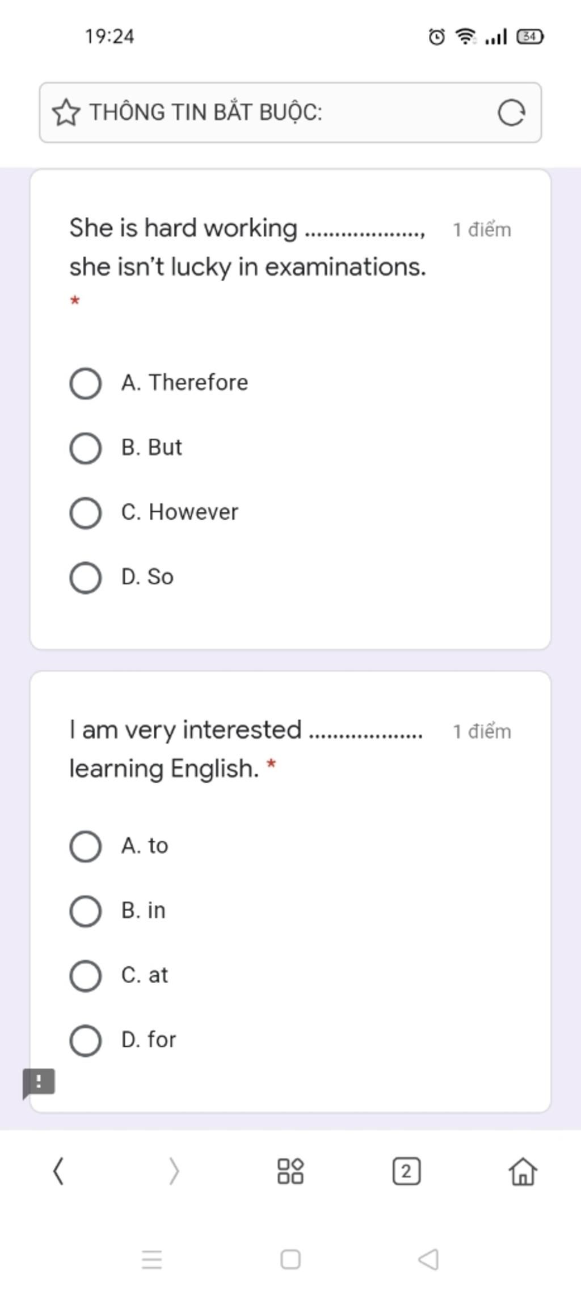Tap the Android system back triangle
This screenshot has height=1295, width=581.
pyautogui.click(x=428, y=1259)
